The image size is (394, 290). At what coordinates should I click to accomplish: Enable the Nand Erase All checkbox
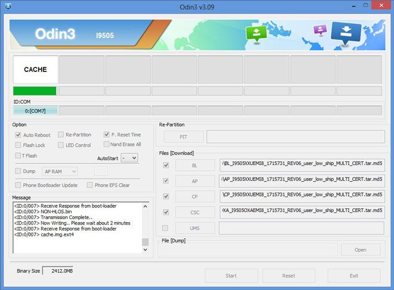pos(106,144)
